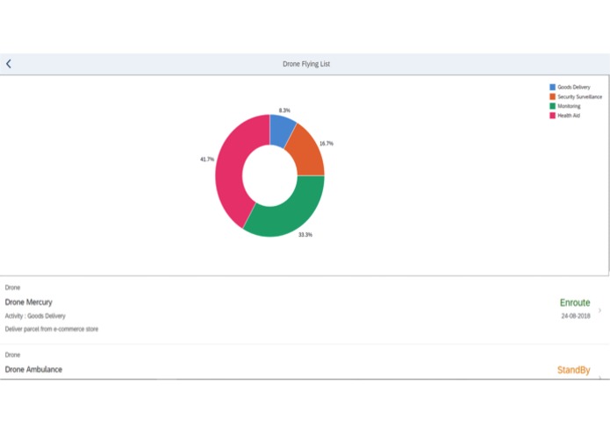This screenshot has height=433, width=610.
Task: Click the Enroute status text
Action: (575, 302)
